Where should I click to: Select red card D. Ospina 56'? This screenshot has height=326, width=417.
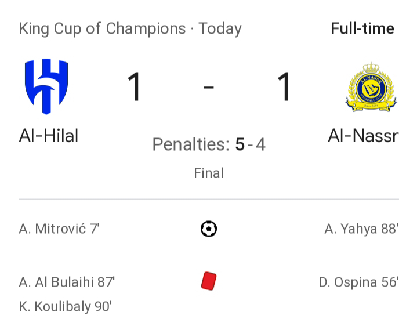(358, 282)
